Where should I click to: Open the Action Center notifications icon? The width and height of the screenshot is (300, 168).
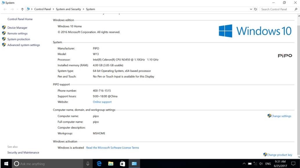pyautogui.click(x=293, y=164)
